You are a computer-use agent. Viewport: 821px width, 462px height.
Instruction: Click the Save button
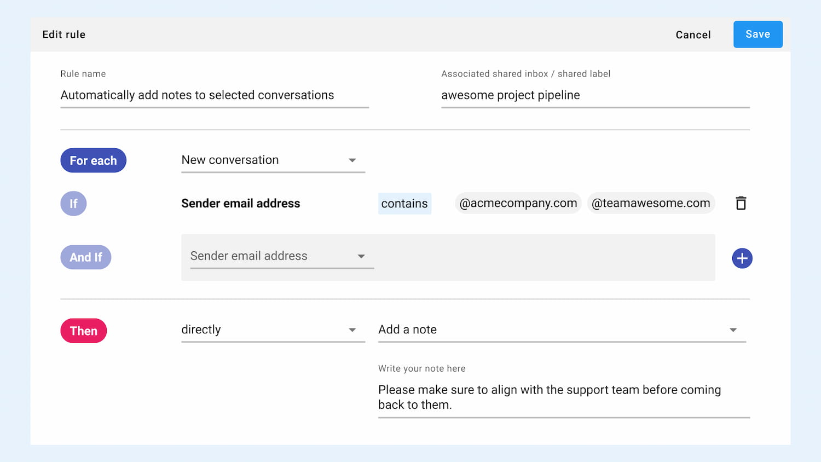click(758, 34)
